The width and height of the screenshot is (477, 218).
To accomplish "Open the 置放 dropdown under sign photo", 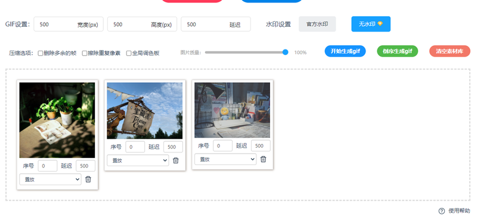I will pyautogui.click(x=138, y=161).
